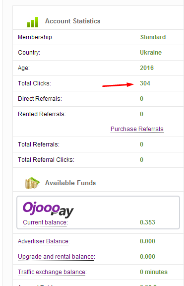This screenshot has width=184, height=286.
Task: Open the Purchase Referrals link
Action: 137,129
